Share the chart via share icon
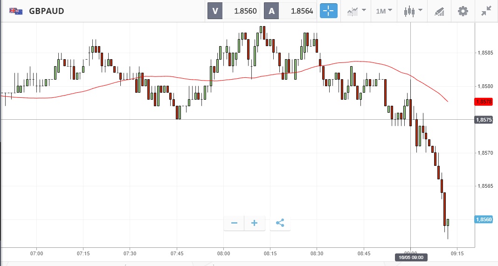The width and height of the screenshot is (498, 266). click(280, 223)
